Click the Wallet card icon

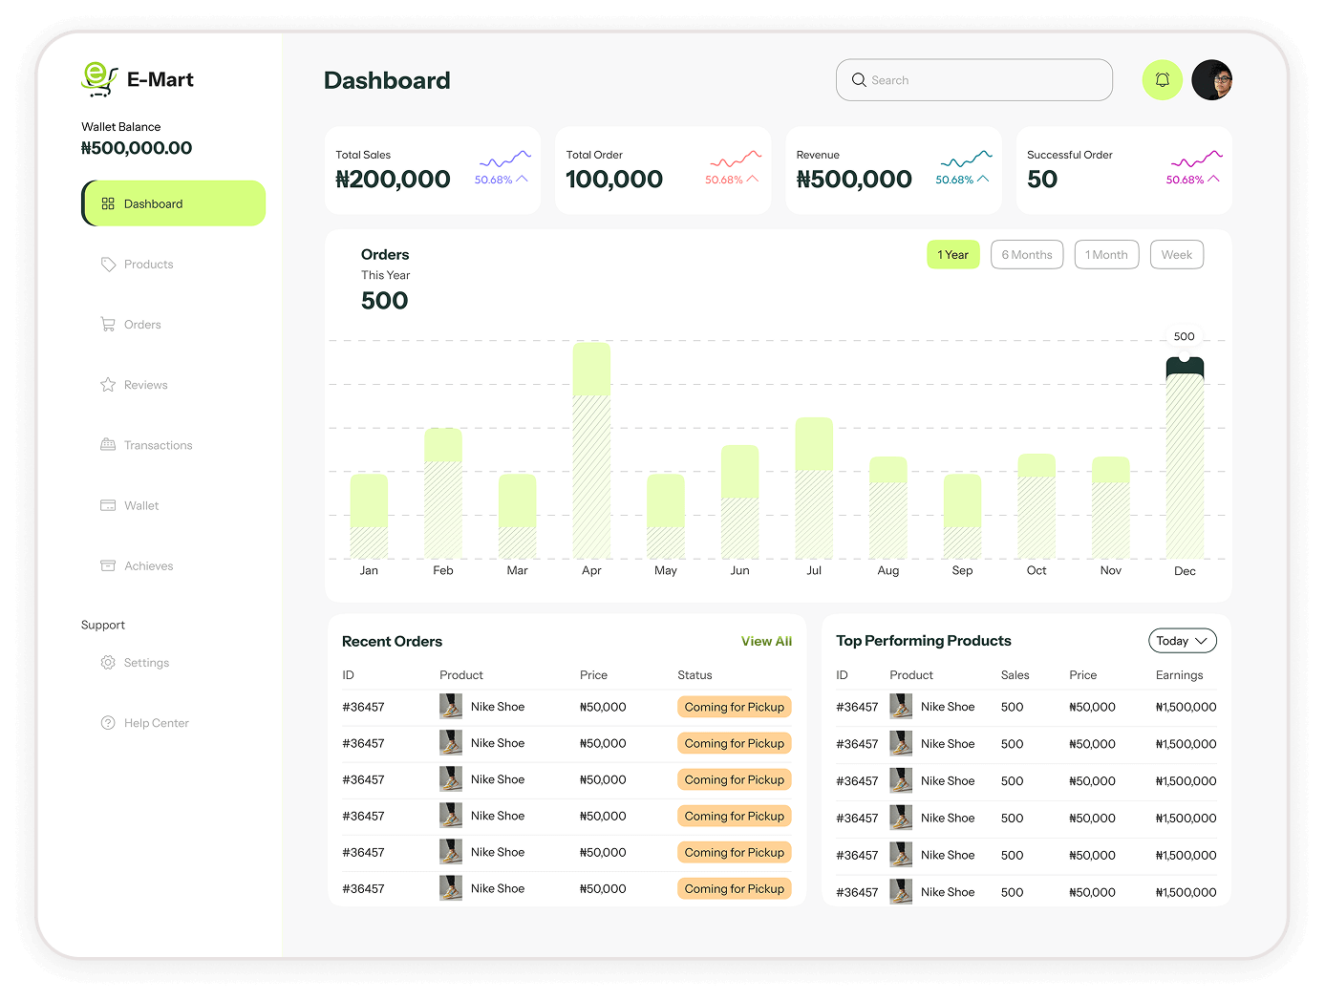(108, 505)
